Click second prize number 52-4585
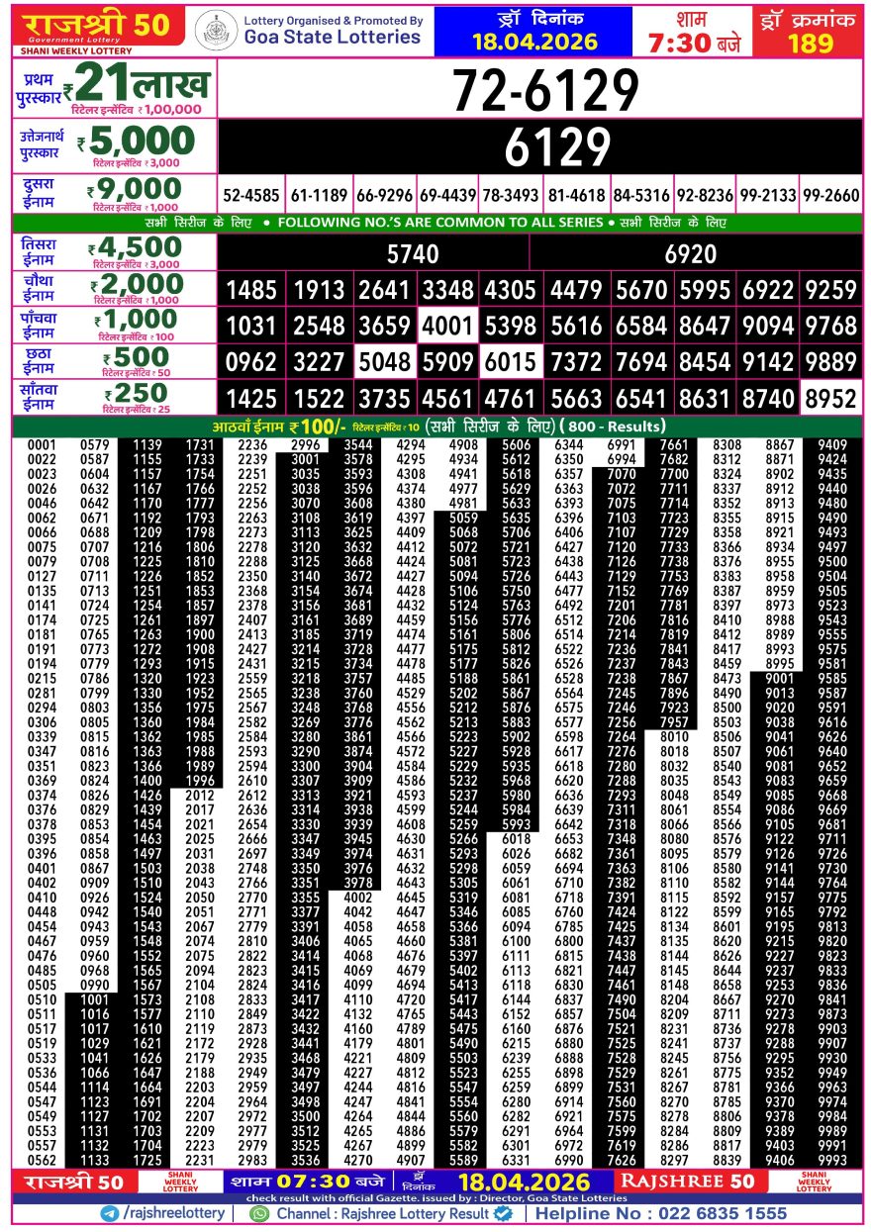This screenshot has height=1232, width=871. pyautogui.click(x=250, y=195)
